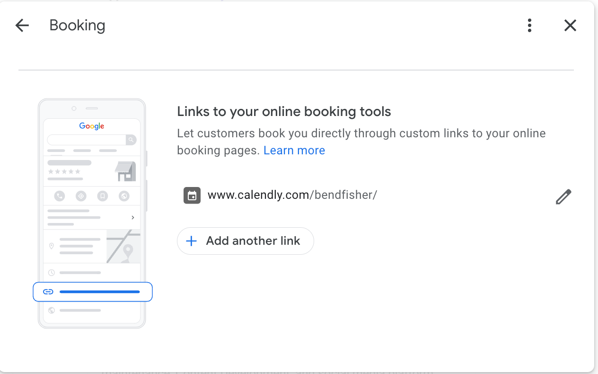Click the phone call icon in the illustration
The height and width of the screenshot is (374, 598).
coord(60,196)
